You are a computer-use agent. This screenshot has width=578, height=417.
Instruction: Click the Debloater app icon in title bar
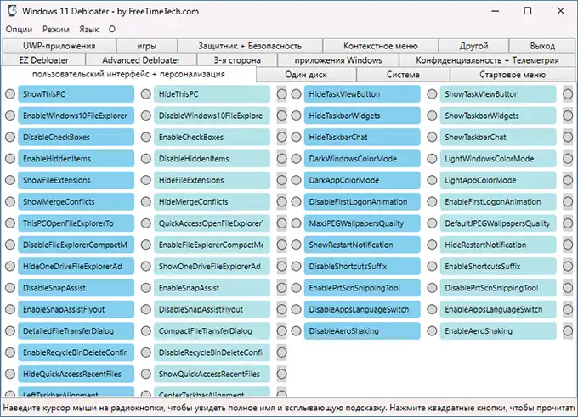[x=12, y=10]
